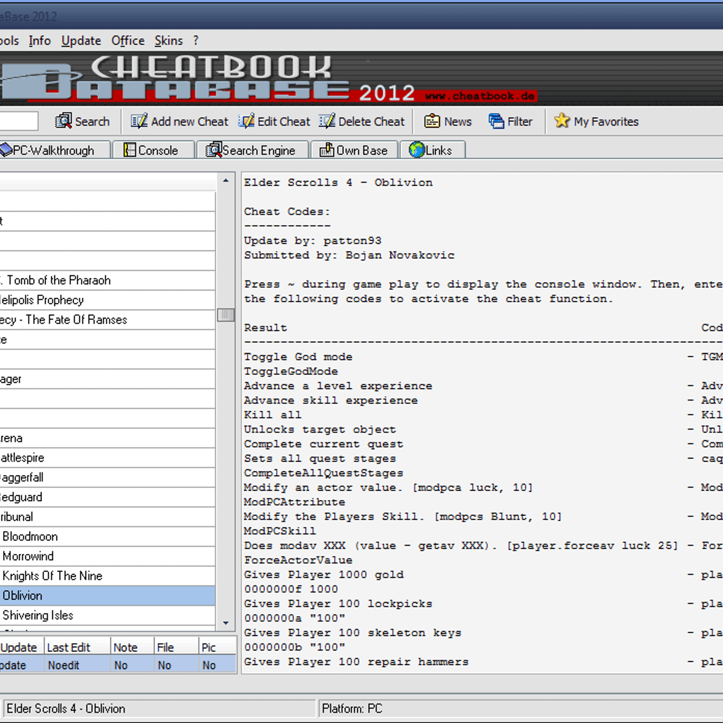
Task: Select Tomb of the Pharaoh entry
Action: (x=107, y=280)
